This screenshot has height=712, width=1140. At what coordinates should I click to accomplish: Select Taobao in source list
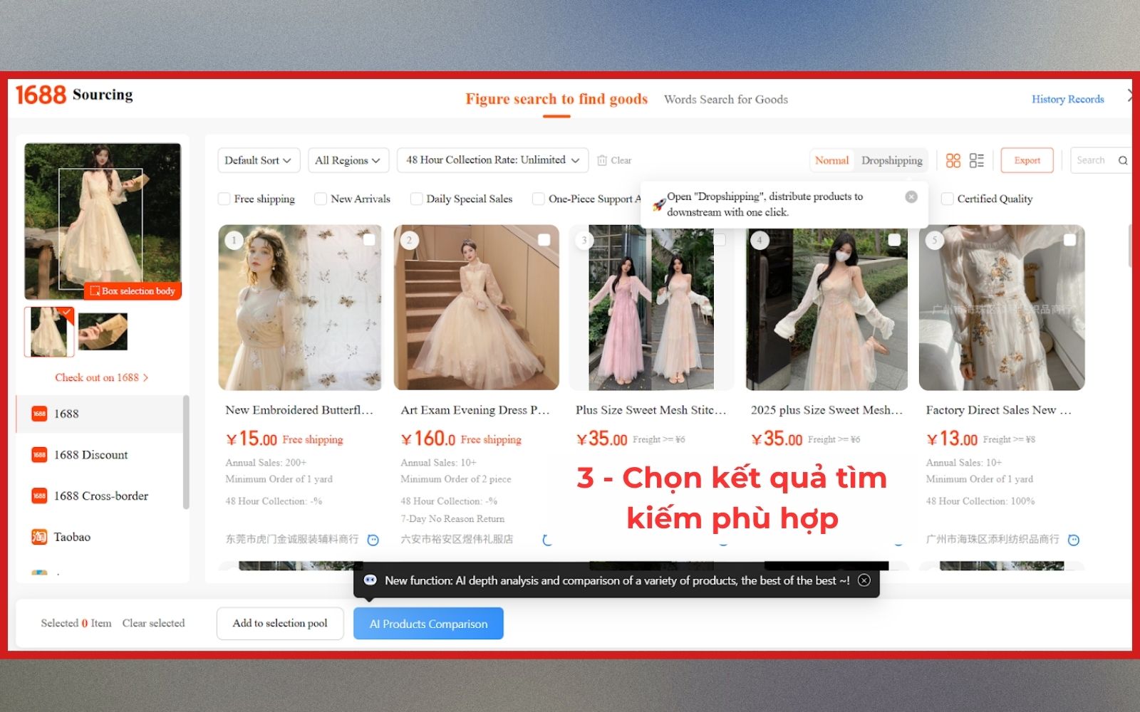[x=100, y=536]
